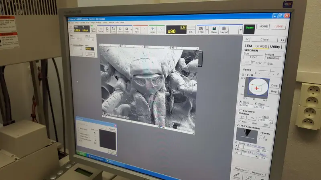Switch to the STAGE tab

tap(261, 46)
